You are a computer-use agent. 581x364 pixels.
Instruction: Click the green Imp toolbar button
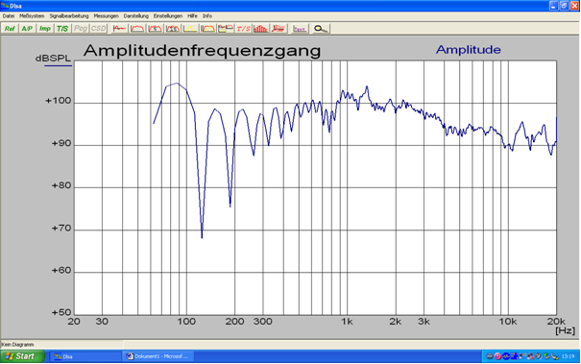(45, 29)
